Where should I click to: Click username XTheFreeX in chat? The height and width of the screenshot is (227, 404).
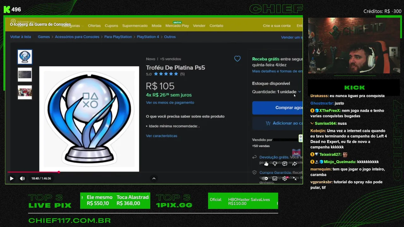point(330,111)
